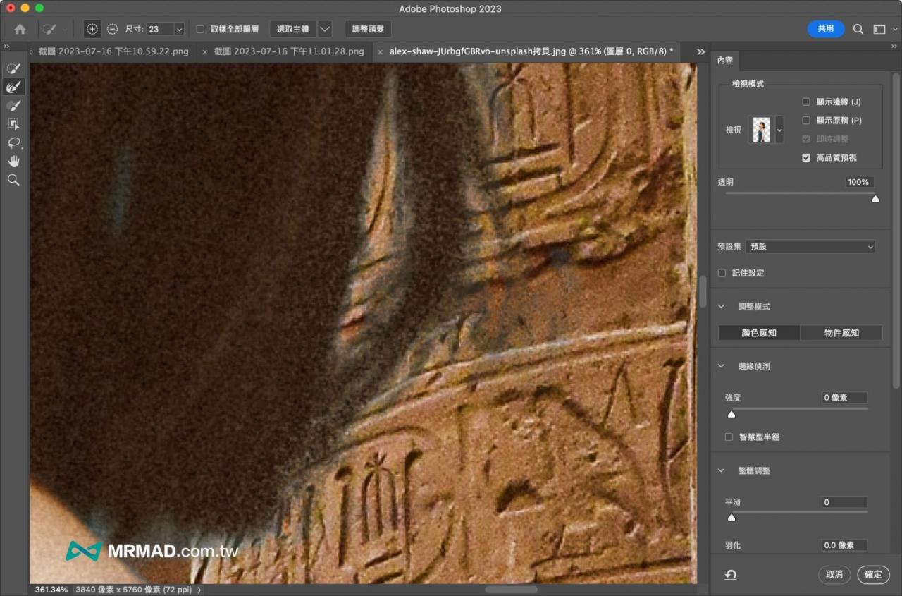Screen dimensions: 902x596
Task: Click the 確定 button
Action: coord(873,575)
